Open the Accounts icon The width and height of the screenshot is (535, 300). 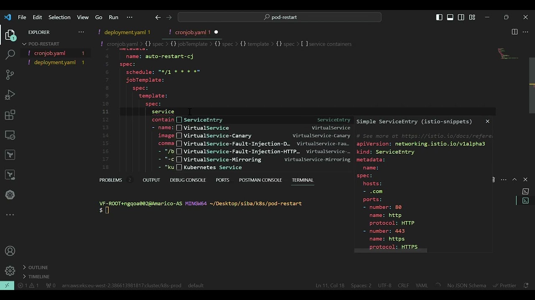tap(10, 251)
